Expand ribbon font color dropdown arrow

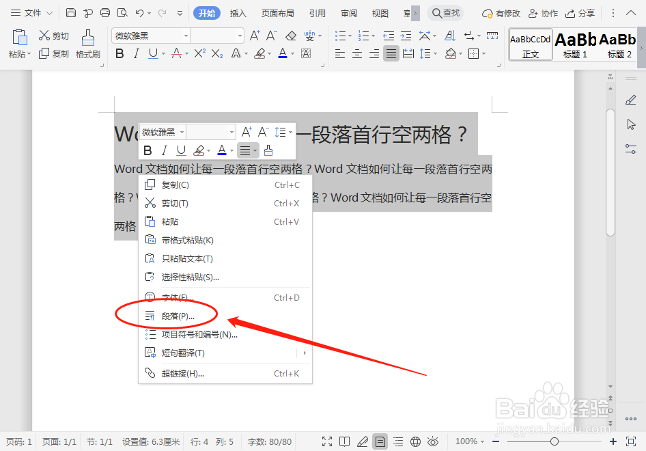(x=292, y=53)
